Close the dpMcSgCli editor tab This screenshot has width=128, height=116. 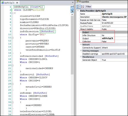pos(17,3)
